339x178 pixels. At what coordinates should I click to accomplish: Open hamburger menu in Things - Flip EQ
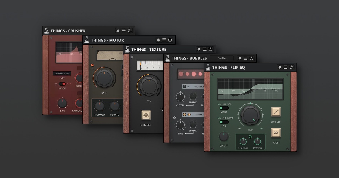286,67
